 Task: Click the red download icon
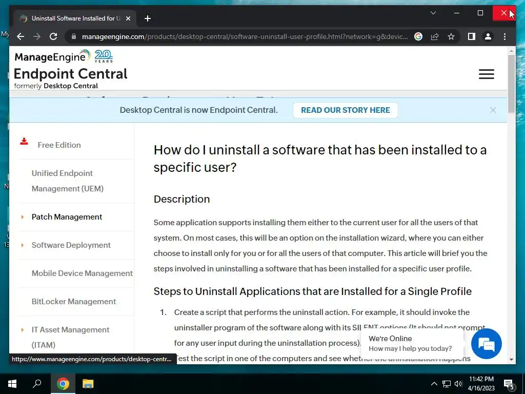coord(24,142)
